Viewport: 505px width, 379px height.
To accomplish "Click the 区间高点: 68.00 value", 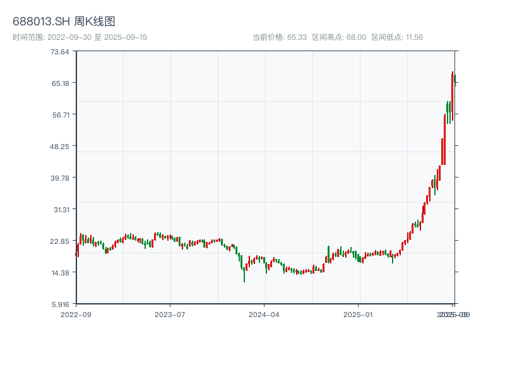I will pyautogui.click(x=339, y=37).
